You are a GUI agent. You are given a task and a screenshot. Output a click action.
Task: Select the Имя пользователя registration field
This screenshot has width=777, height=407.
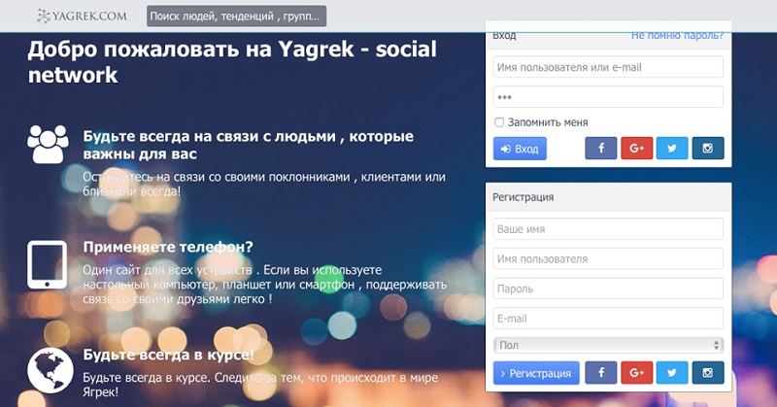(x=608, y=258)
